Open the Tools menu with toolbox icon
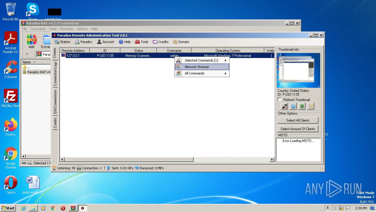 click(x=142, y=42)
